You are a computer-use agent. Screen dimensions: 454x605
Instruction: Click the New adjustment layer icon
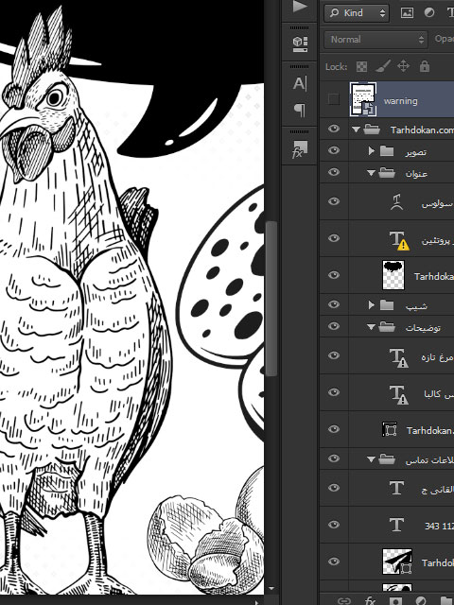420,601
